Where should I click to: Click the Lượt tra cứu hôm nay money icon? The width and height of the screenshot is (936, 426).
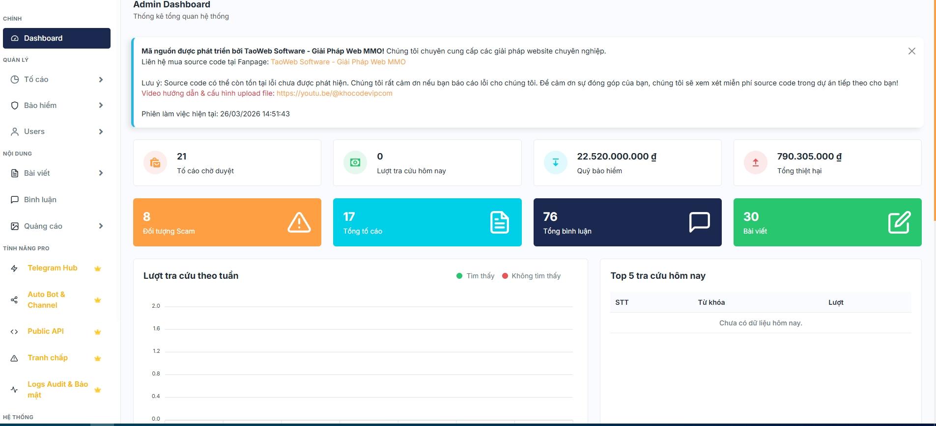point(355,163)
